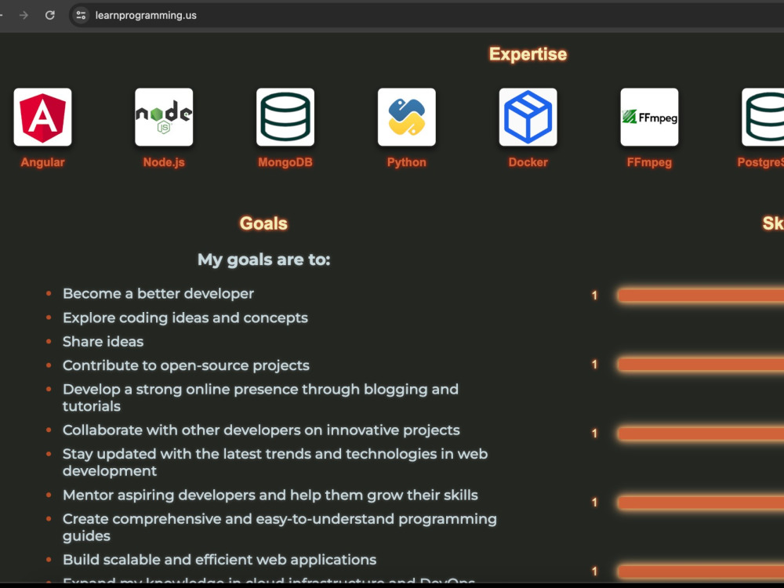Click the Expertise section heading

(x=528, y=54)
